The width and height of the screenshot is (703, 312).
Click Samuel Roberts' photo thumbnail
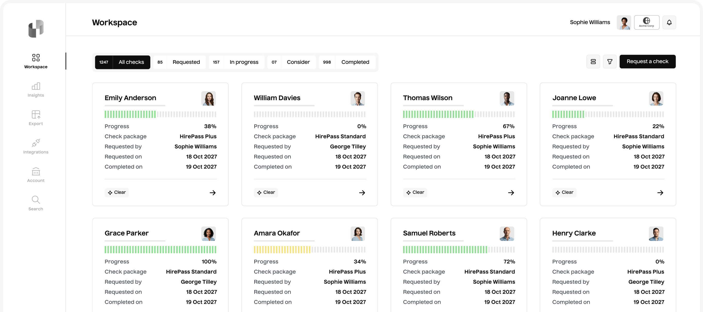click(x=507, y=234)
